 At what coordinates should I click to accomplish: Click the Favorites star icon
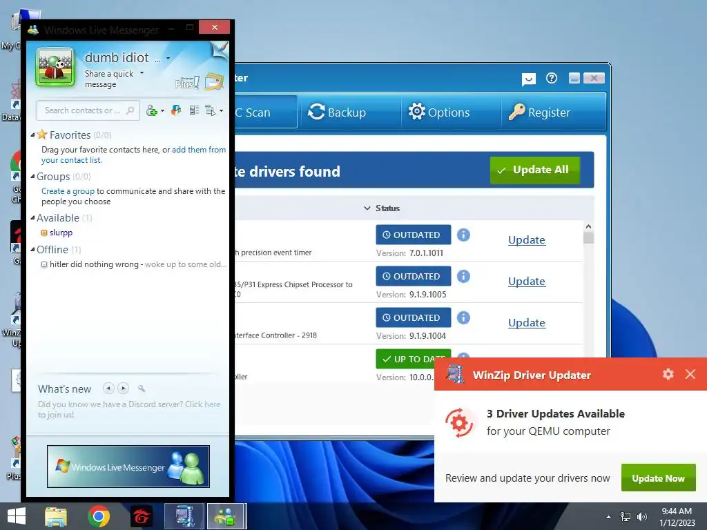tap(42, 135)
